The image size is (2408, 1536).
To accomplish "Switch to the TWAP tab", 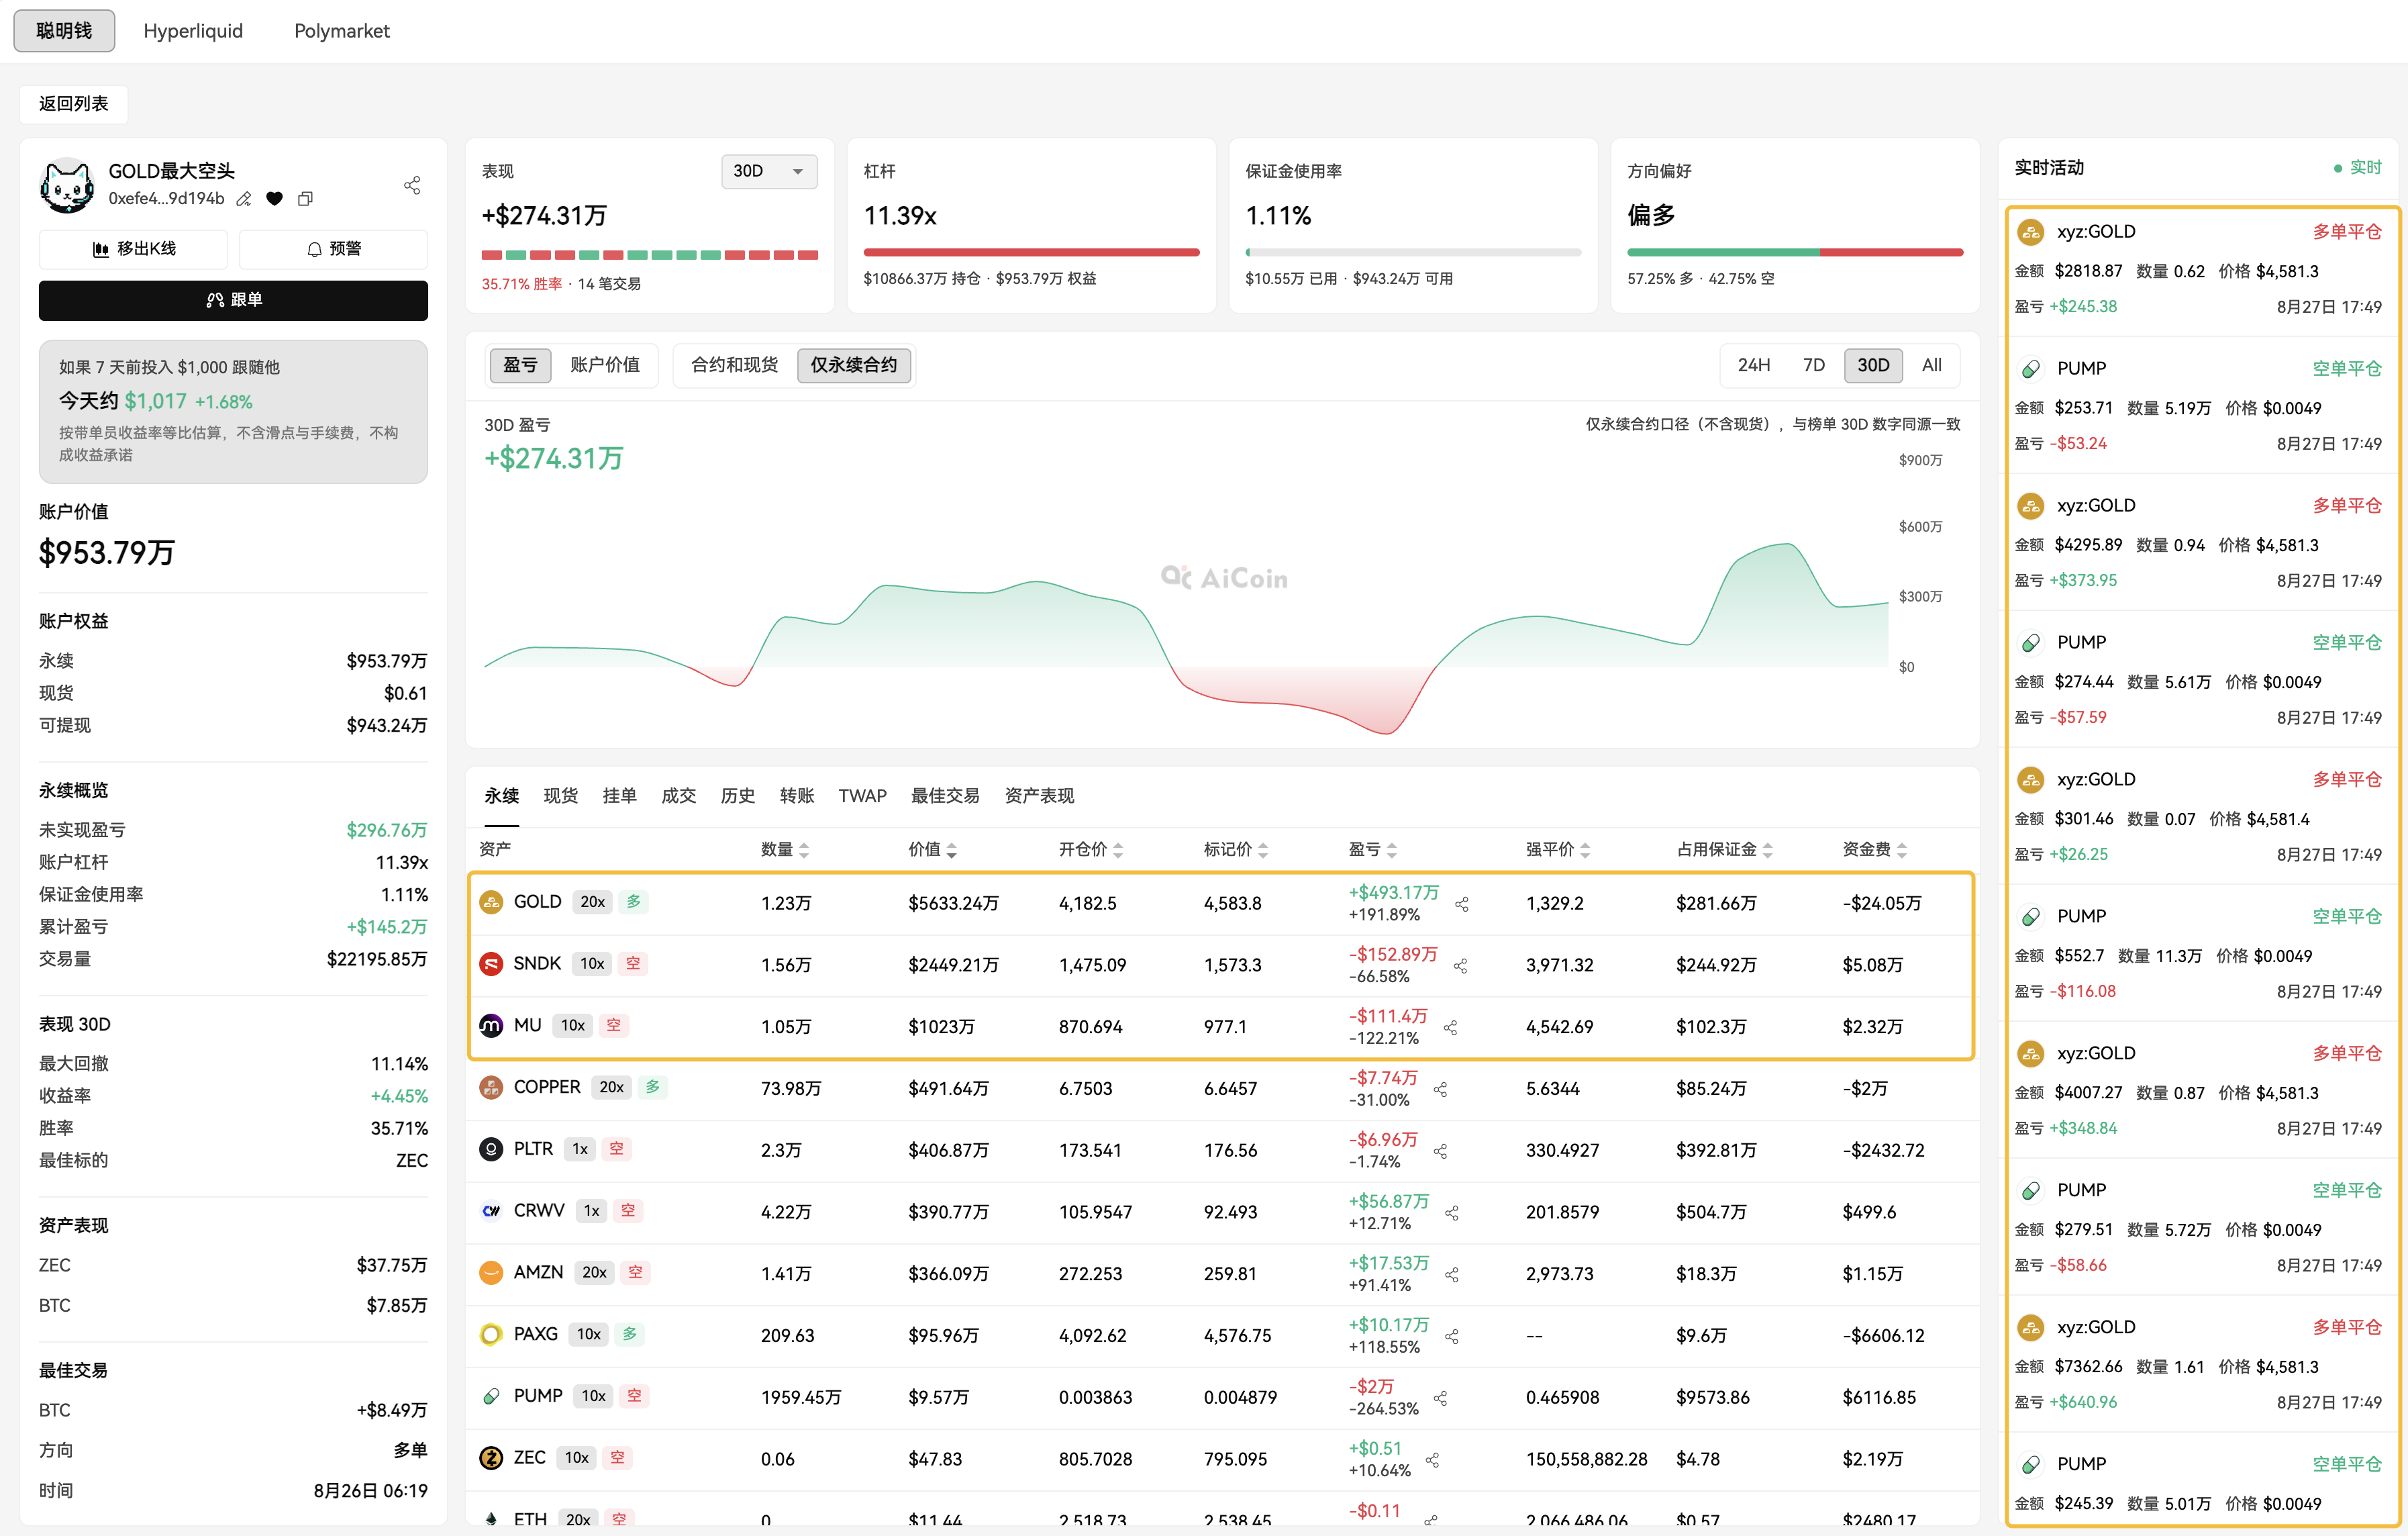I will point(863,796).
